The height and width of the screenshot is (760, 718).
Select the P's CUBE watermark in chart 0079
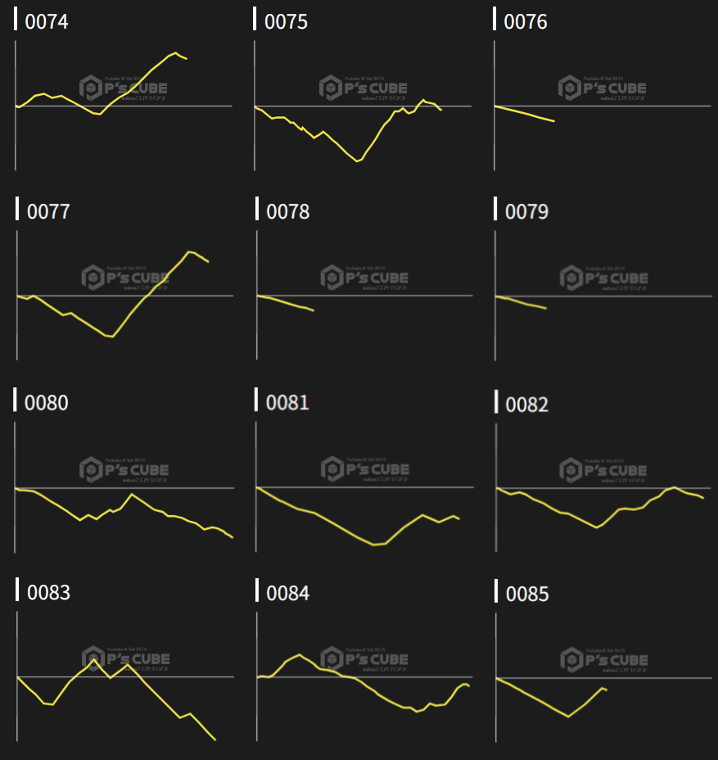[x=603, y=278]
